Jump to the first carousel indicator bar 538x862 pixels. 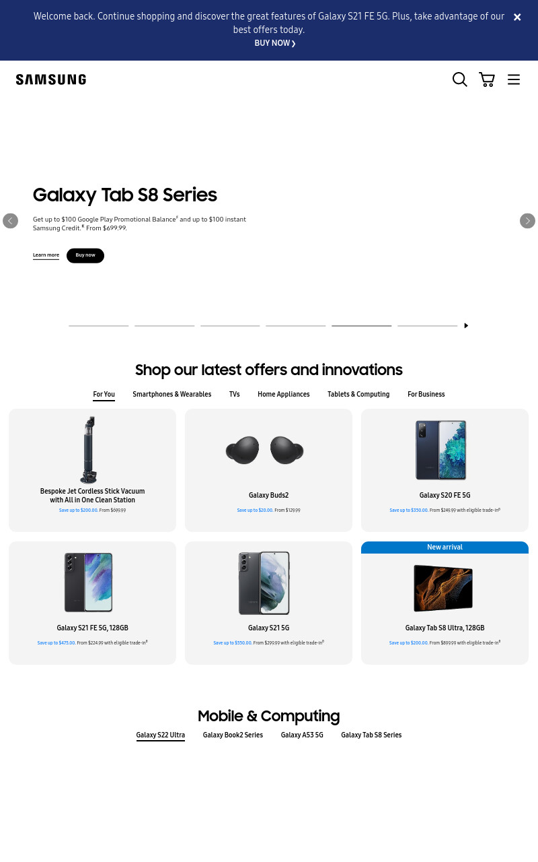coord(99,326)
